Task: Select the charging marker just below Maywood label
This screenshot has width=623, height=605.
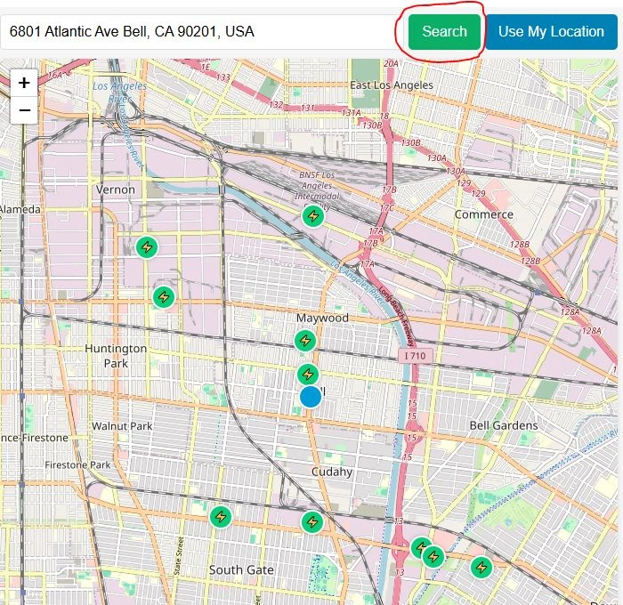Action: pyautogui.click(x=305, y=341)
